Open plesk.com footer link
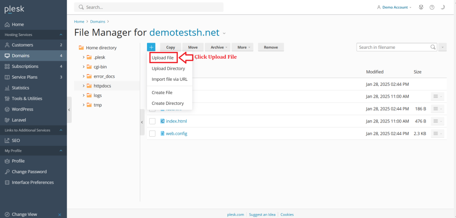456x218 pixels. [235, 215]
